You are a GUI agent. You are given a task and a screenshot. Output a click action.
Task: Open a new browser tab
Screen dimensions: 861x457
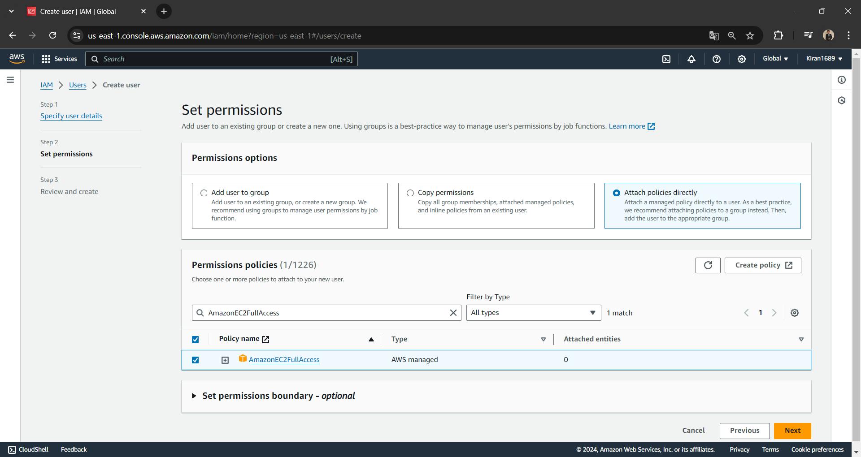click(164, 11)
